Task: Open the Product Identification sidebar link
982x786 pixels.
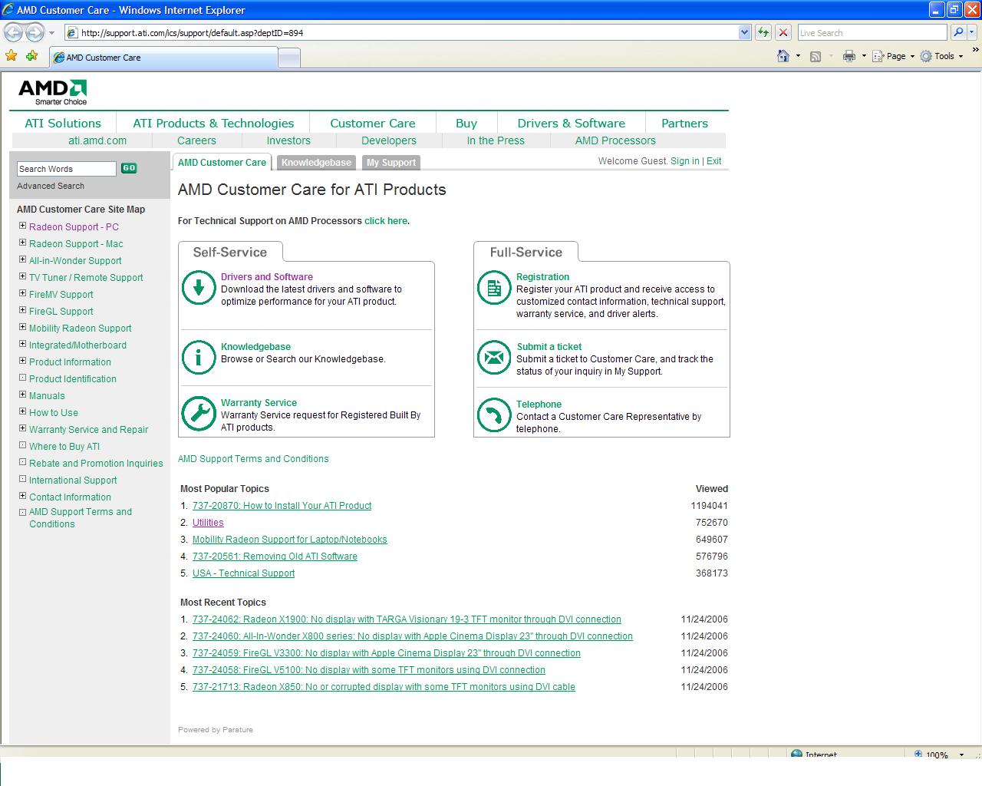Action: tap(73, 379)
